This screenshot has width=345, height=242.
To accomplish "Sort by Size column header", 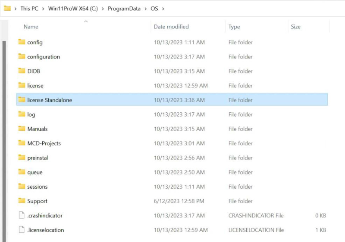I will (295, 27).
